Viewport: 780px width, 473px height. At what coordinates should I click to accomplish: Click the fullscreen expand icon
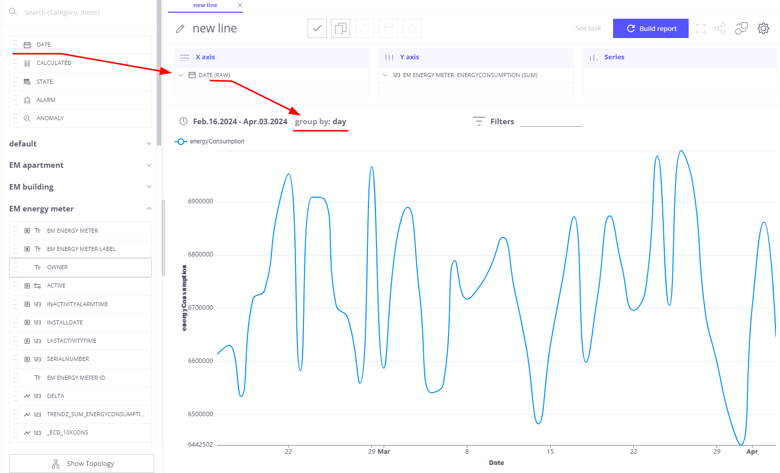point(701,28)
